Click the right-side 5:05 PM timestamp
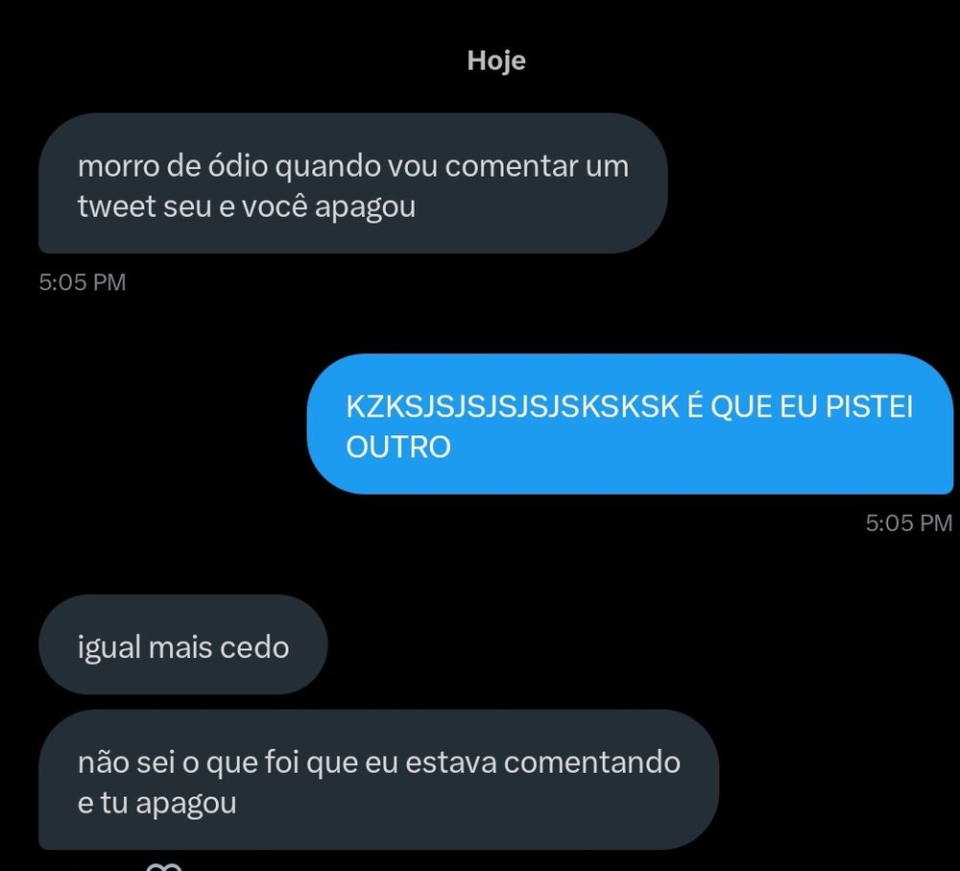Screen dimensions: 960x871 [908, 523]
